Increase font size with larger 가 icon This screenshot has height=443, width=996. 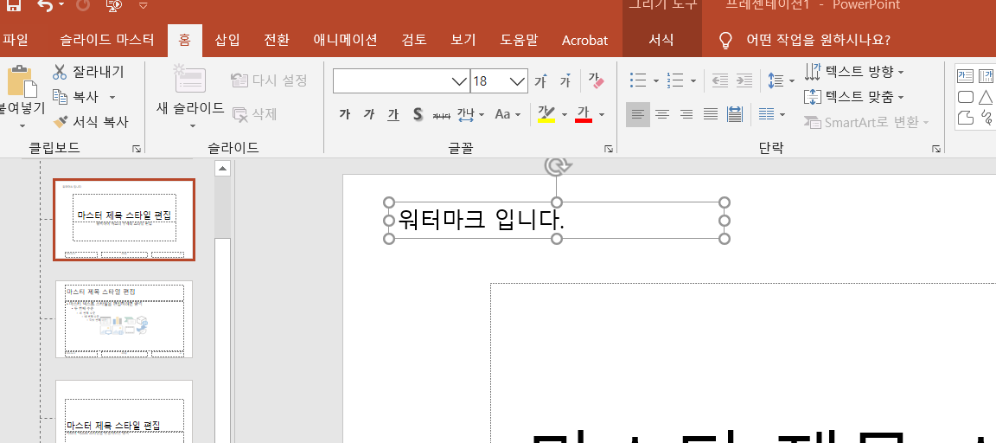point(540,80)
